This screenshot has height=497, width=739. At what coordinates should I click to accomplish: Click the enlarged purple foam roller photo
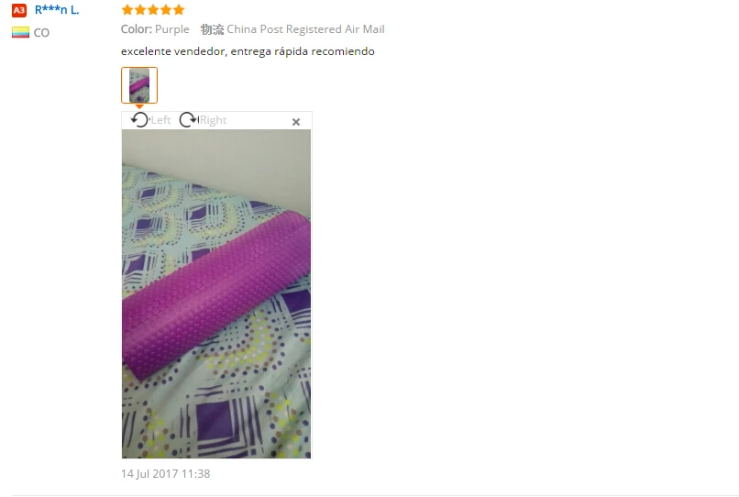click(x=216, y=293)
